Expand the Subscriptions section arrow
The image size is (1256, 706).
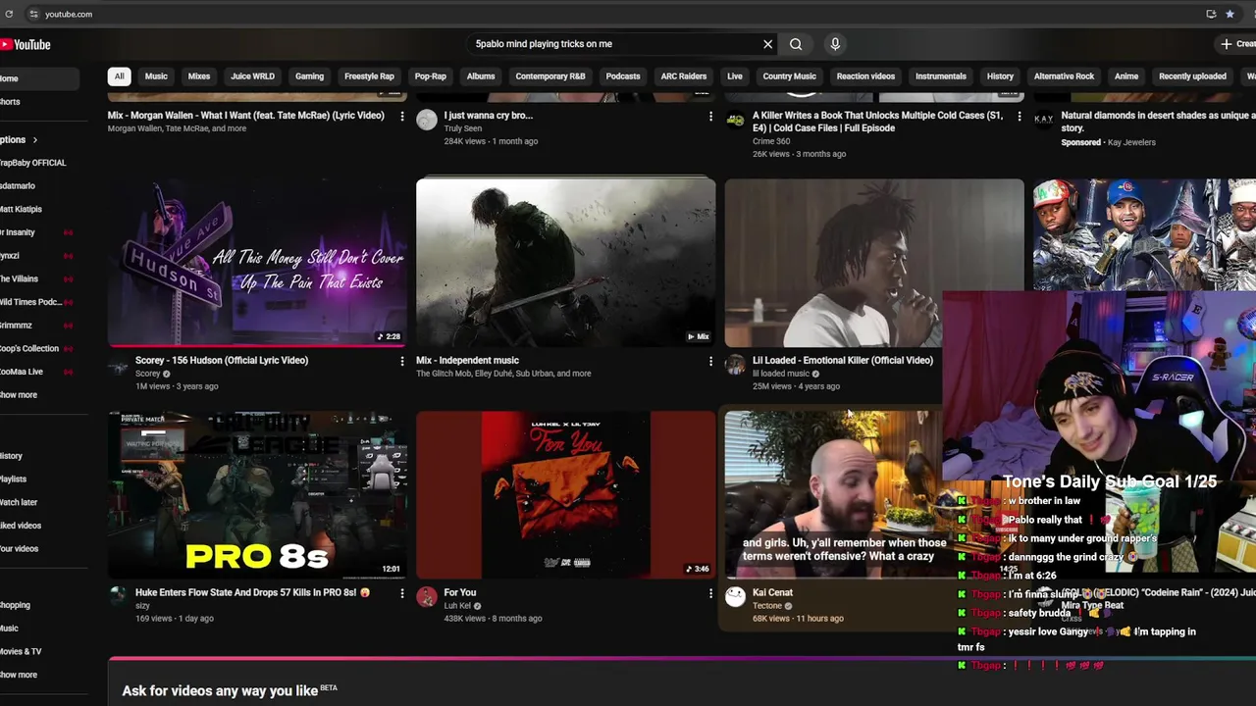tap(34, 140)
